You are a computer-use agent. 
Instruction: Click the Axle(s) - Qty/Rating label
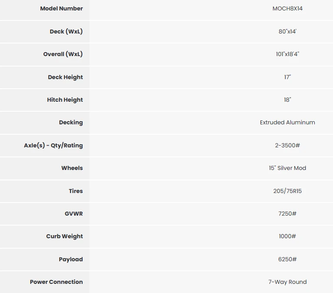(53, 145)
